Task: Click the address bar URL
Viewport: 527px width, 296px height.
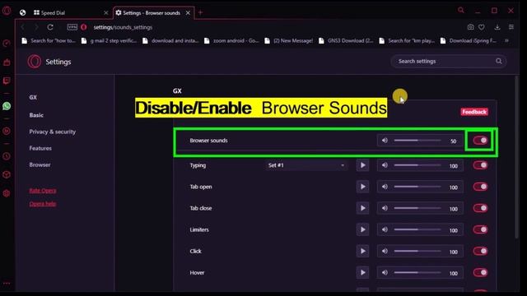Action: coord(123,27)
